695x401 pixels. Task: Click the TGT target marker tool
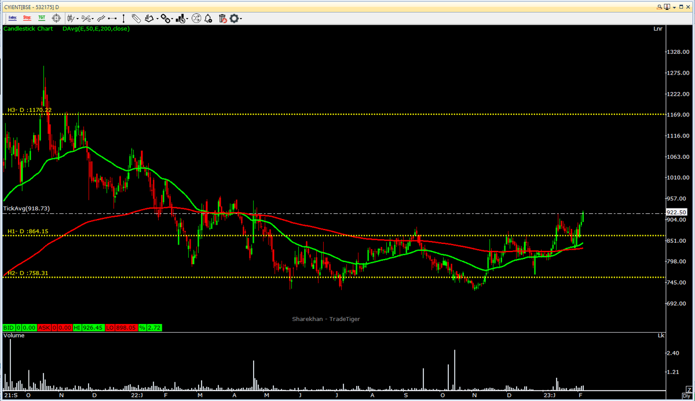point(42,18)
